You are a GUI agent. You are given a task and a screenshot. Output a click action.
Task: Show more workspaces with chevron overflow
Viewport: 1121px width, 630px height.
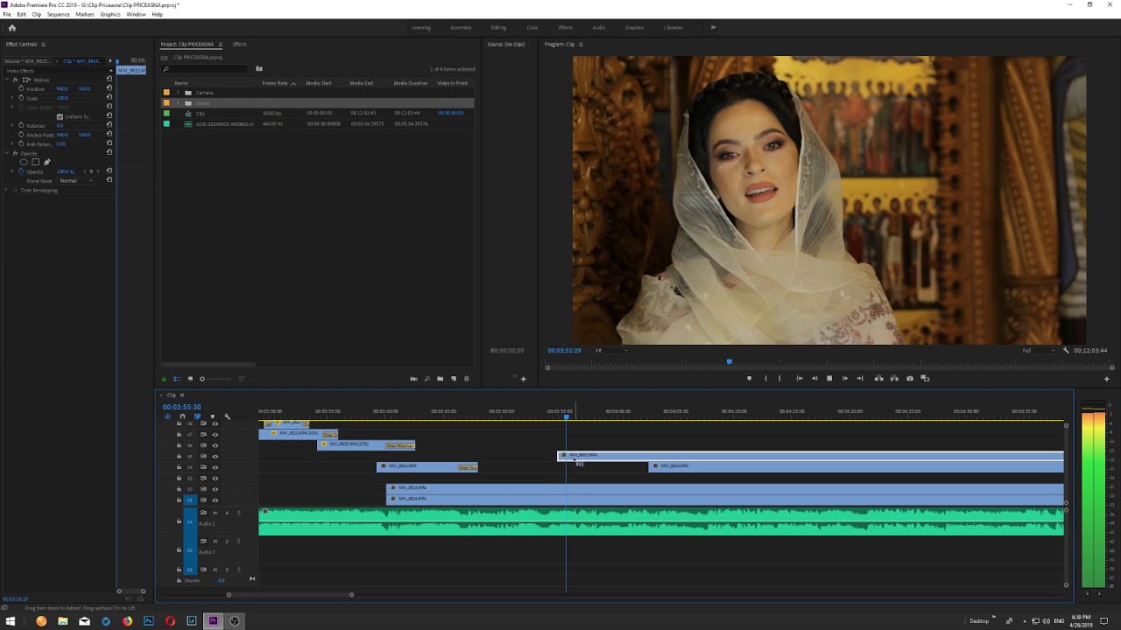pos(713,27)
